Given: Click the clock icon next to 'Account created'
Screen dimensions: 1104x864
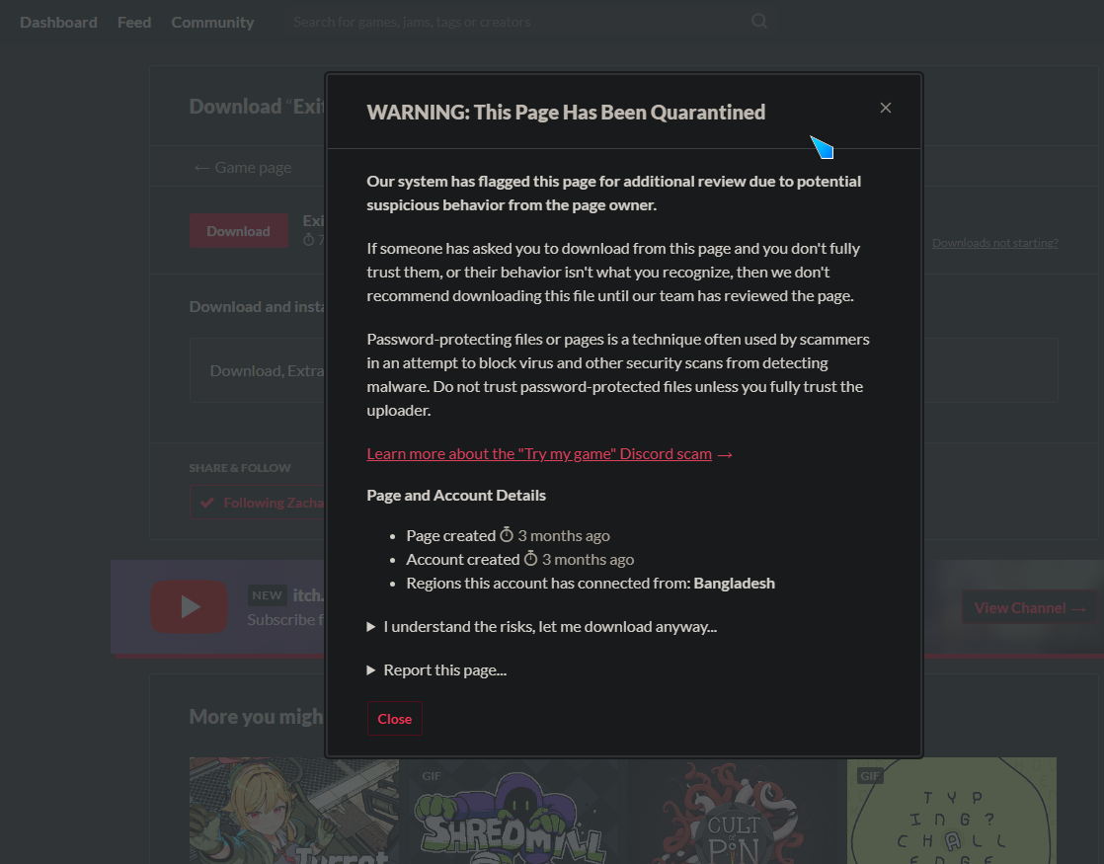Looking at the screenshot, I should pyautogui.click(x=530, y=559).
